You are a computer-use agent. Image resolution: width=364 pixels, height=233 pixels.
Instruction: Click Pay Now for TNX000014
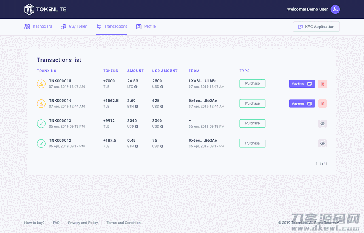(x=302, y=104)
